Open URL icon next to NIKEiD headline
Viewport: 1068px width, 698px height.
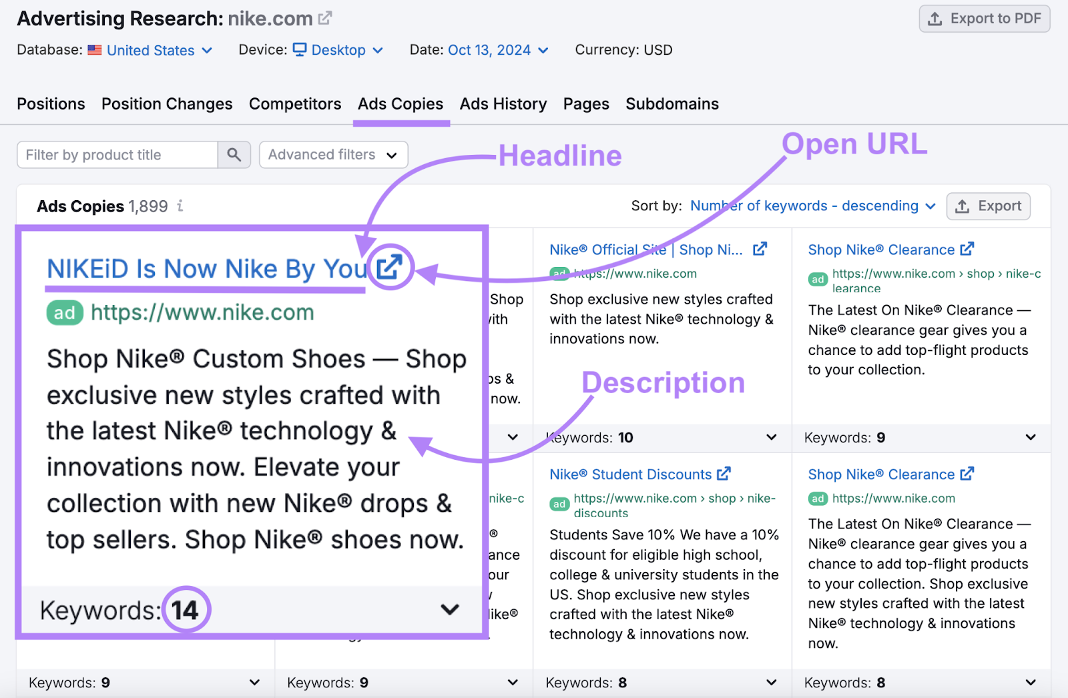click(389, 267)
